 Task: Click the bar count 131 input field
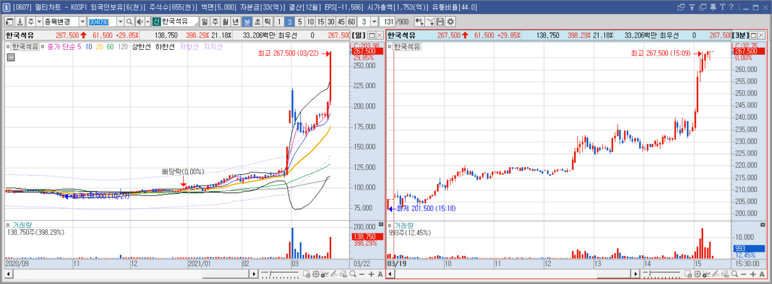click(x=387, y=22)
